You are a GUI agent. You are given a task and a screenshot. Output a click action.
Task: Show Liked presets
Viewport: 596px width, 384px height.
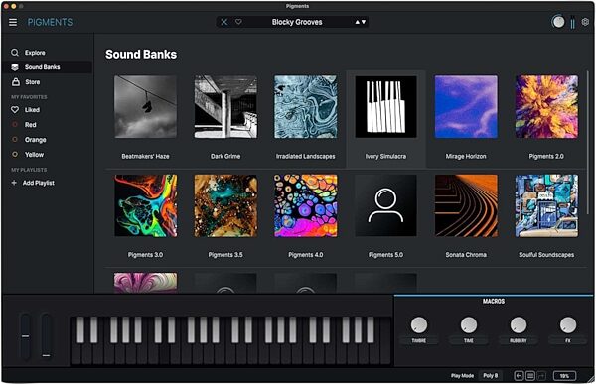47,110
